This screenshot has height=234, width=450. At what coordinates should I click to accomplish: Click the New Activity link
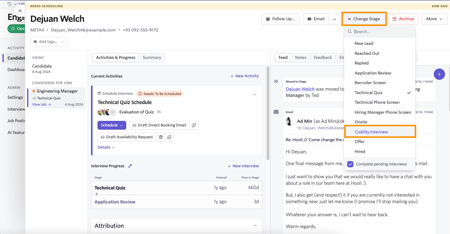245,76
